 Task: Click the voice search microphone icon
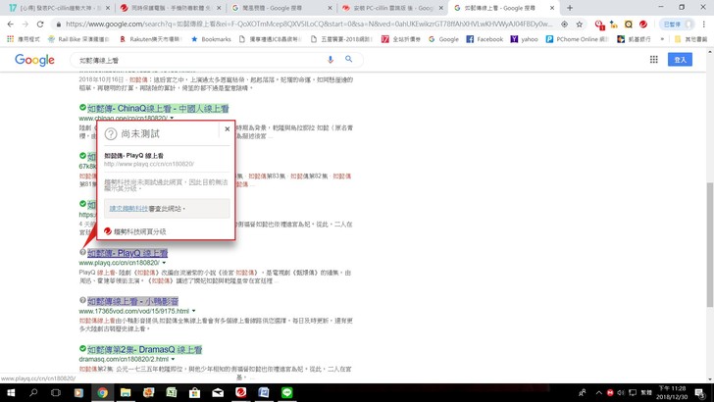point(331,59)
